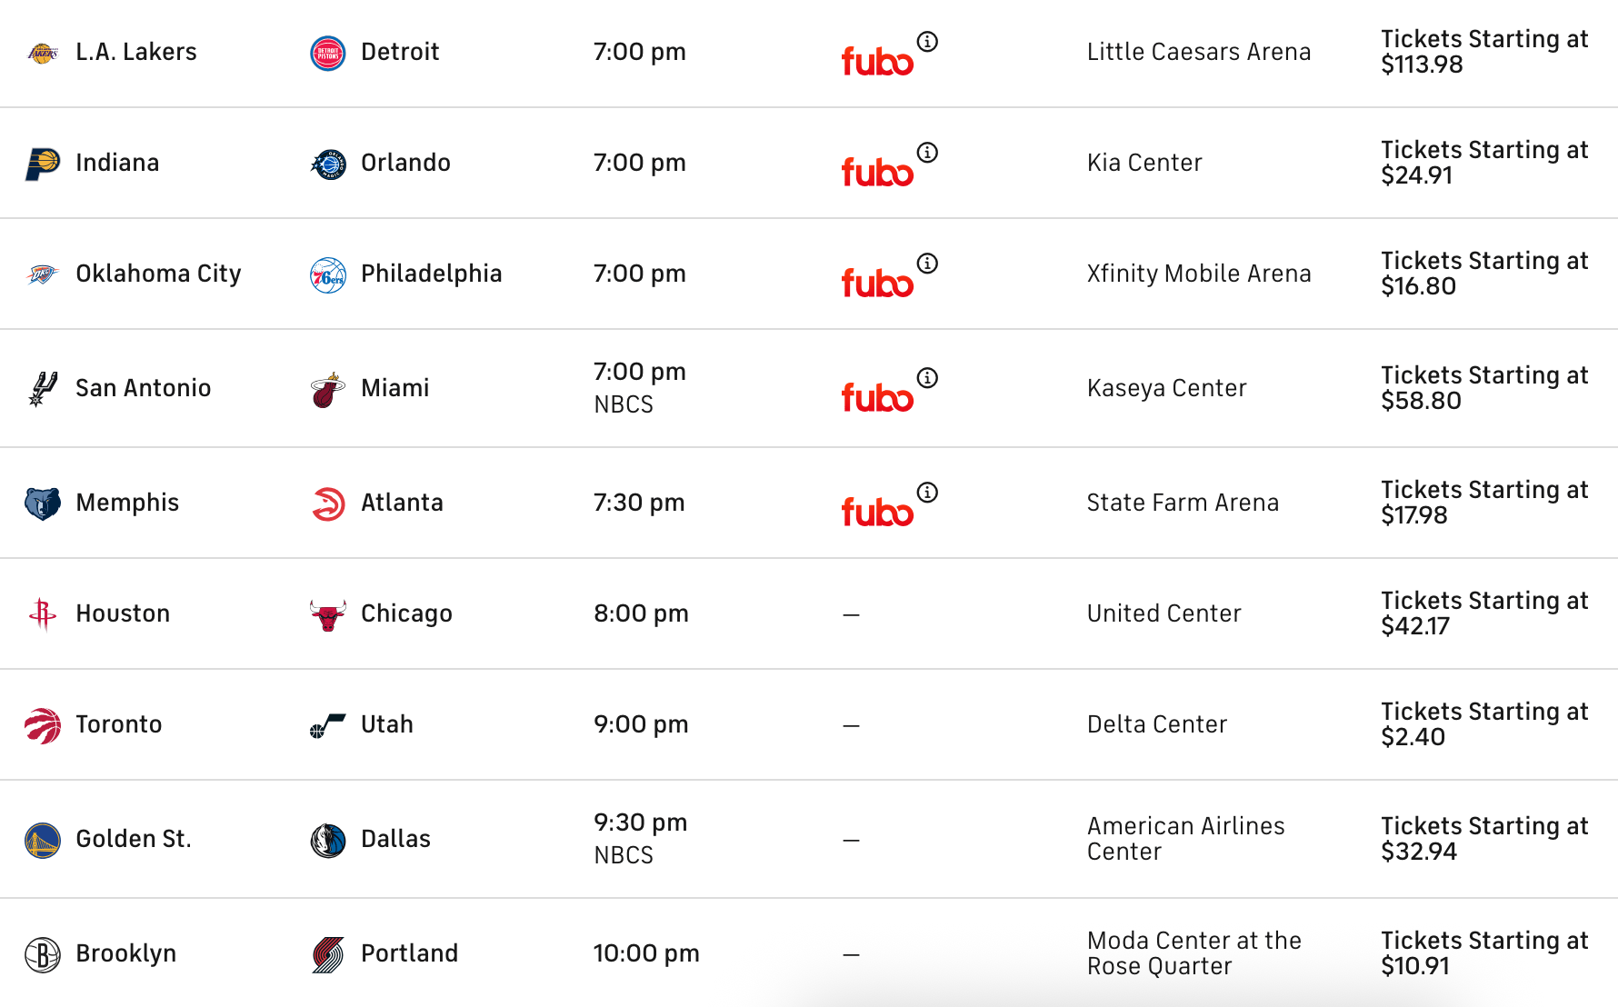Open fubo stream for San Antonio–Miami game
1618x1007 pixels.
point(876,397)
